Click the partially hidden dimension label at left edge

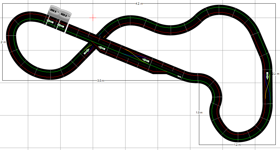coord(2,42)
